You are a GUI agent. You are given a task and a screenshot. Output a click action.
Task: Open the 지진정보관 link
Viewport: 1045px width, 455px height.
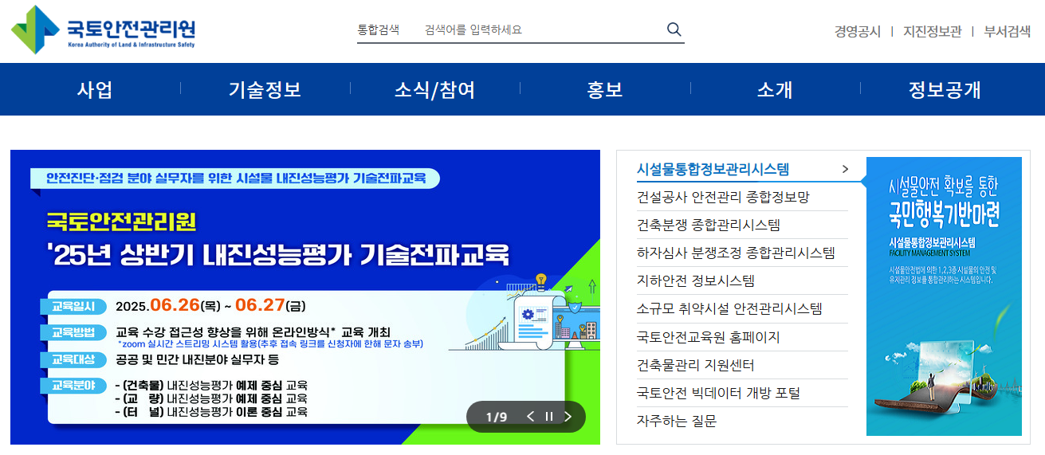pos(932,32)
